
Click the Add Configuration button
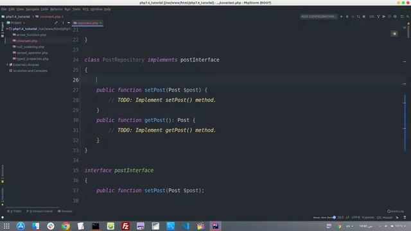319,17
